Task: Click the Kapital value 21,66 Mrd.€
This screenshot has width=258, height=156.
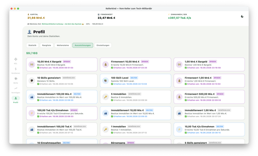Action: [36, 18]
